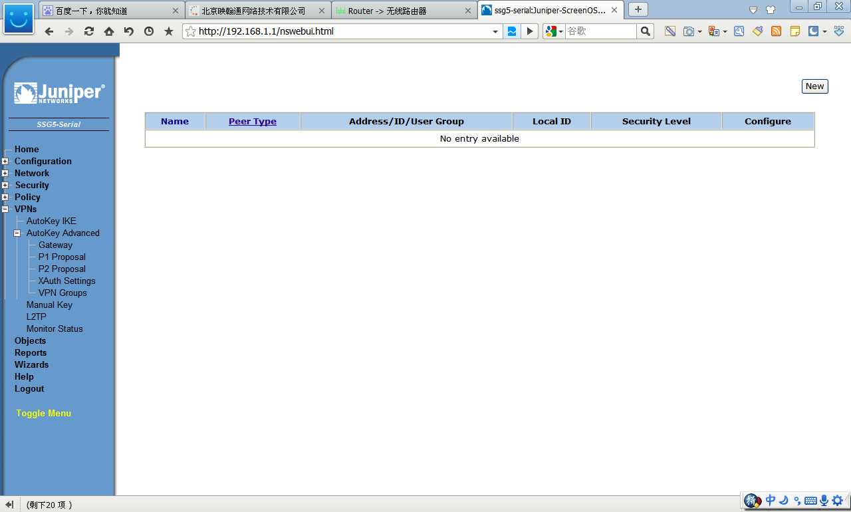
Task: Sort by the Peer Type column link
Action: click(x=253, y=121)
